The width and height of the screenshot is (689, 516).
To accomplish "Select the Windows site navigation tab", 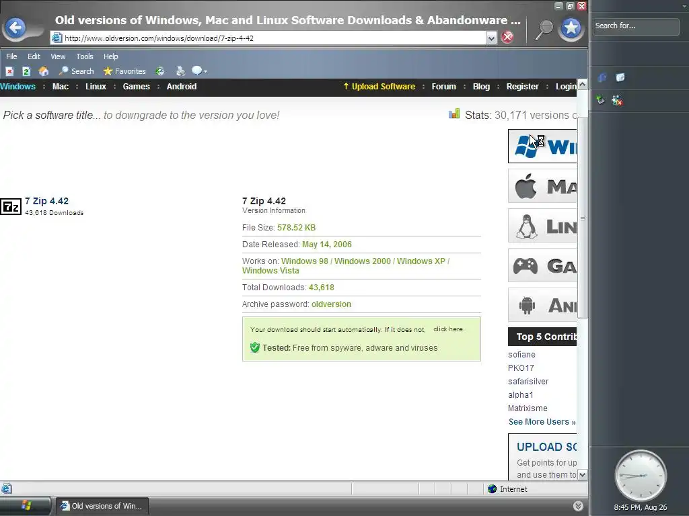I will tap(17, 87).
